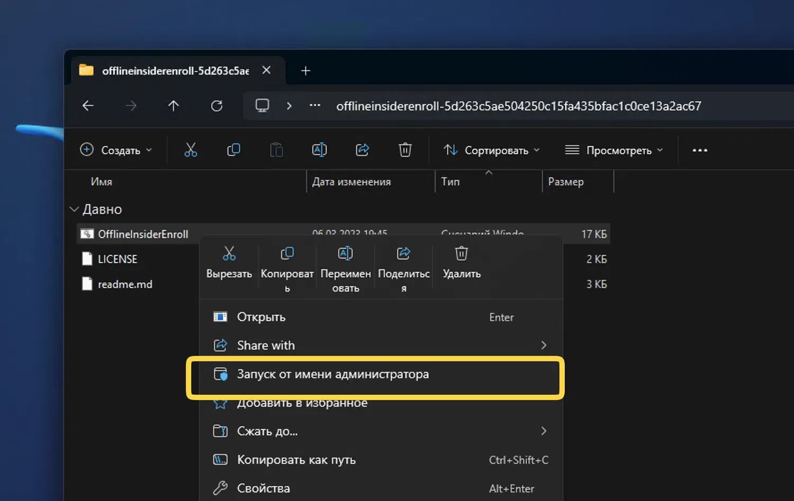This screenshot has width=794, height=501.
Task: Click the toolbar Share icon
Action: [363, 150]
